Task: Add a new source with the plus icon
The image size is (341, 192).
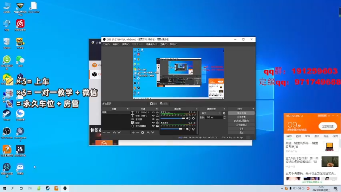Action: (133, 132)
